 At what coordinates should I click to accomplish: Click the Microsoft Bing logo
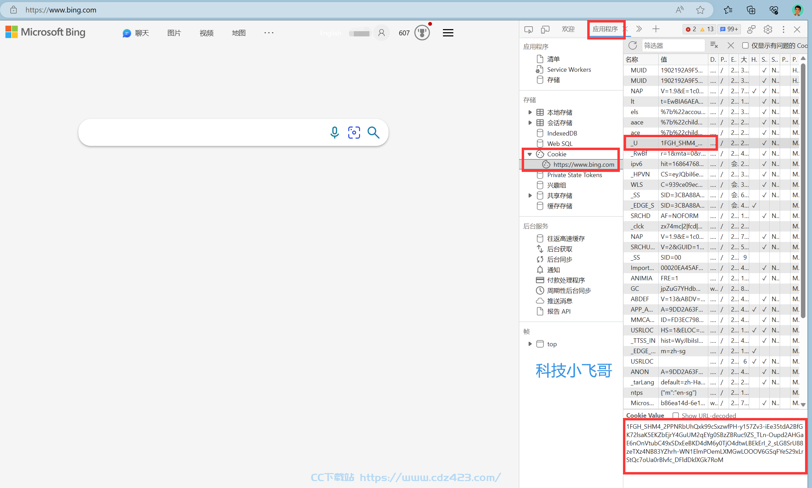pos(45,32)
